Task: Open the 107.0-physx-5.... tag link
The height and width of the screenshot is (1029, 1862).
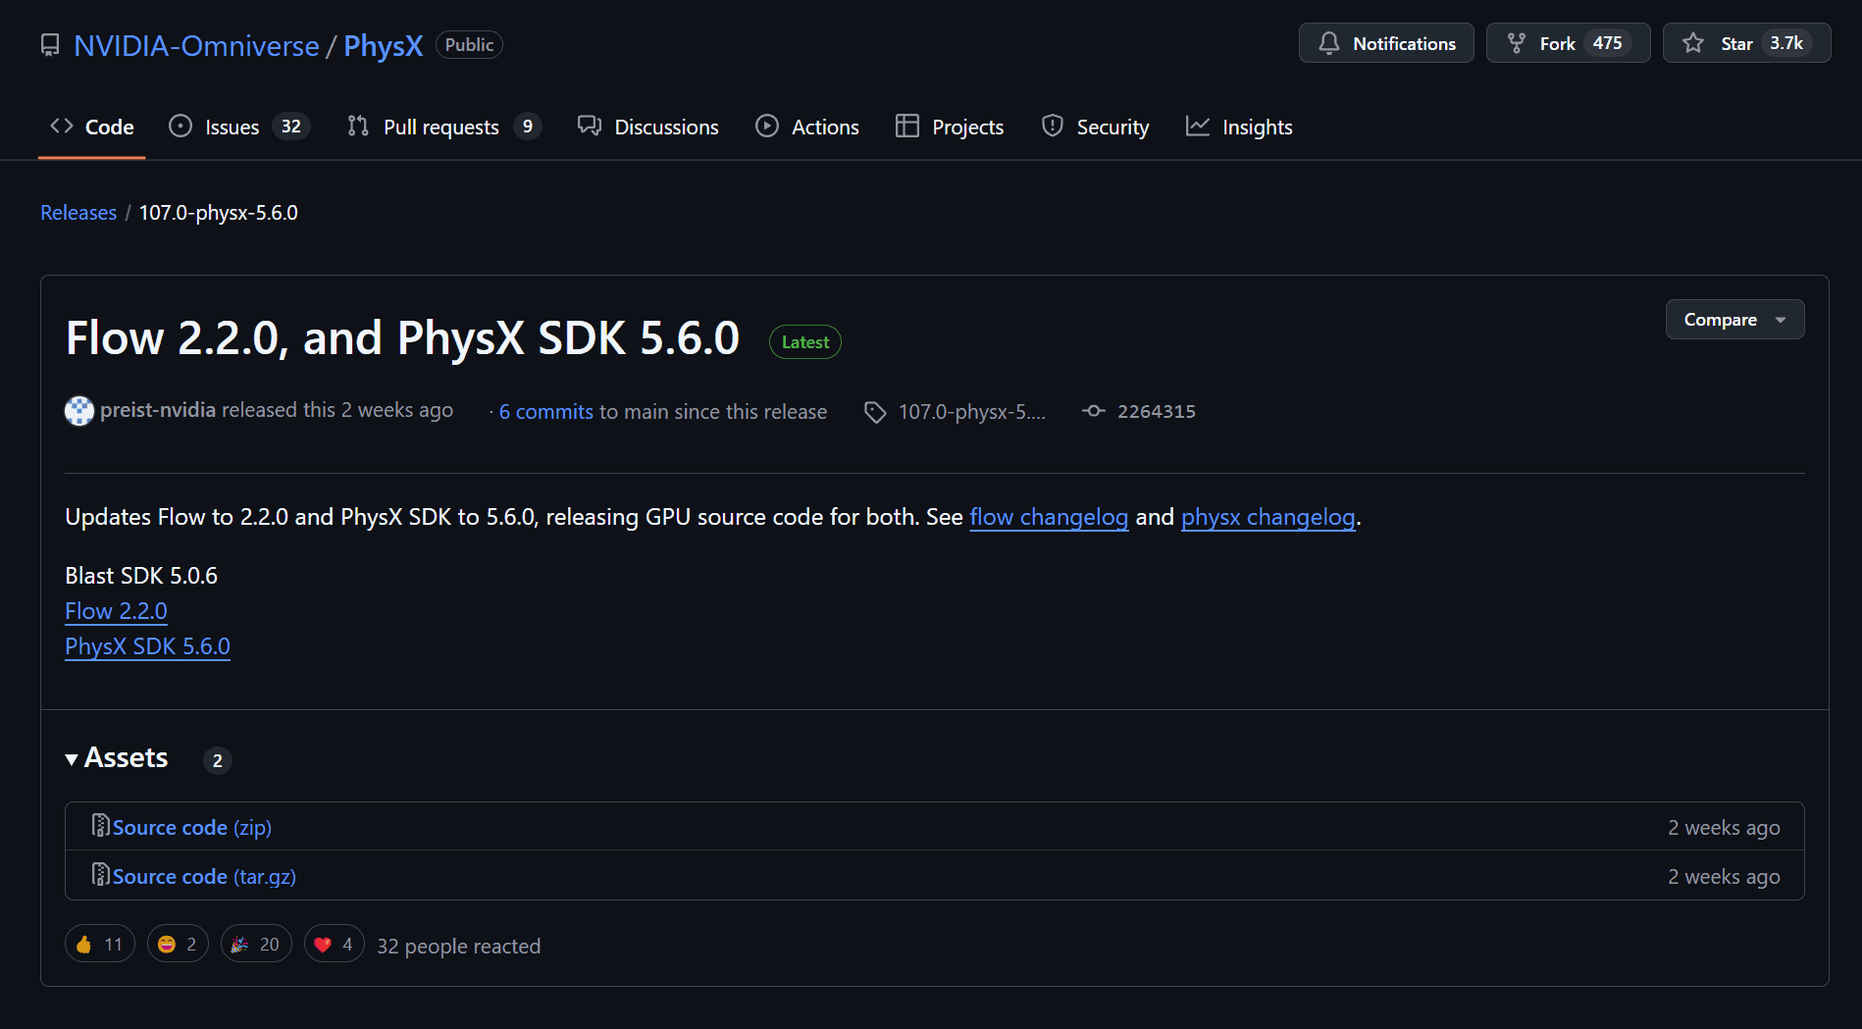Action: (972, 412)
